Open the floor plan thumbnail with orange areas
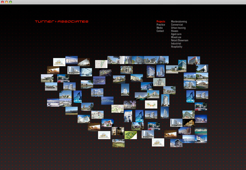The width and height of the screenshot is (246, 170). (151, 104)
